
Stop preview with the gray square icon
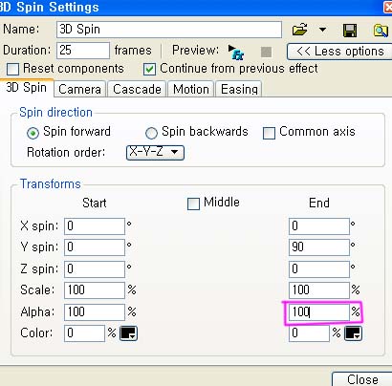266,52
